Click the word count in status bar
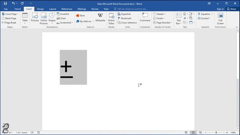 coord(21,132)
